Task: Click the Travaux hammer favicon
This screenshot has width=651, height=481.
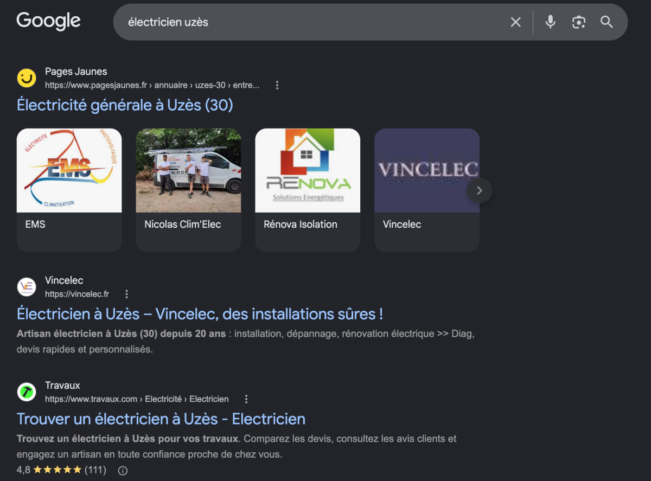Action: point(27,392)
